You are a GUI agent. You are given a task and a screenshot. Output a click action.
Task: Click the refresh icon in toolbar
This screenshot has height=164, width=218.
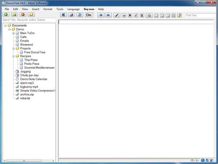[x=80, y=15]
